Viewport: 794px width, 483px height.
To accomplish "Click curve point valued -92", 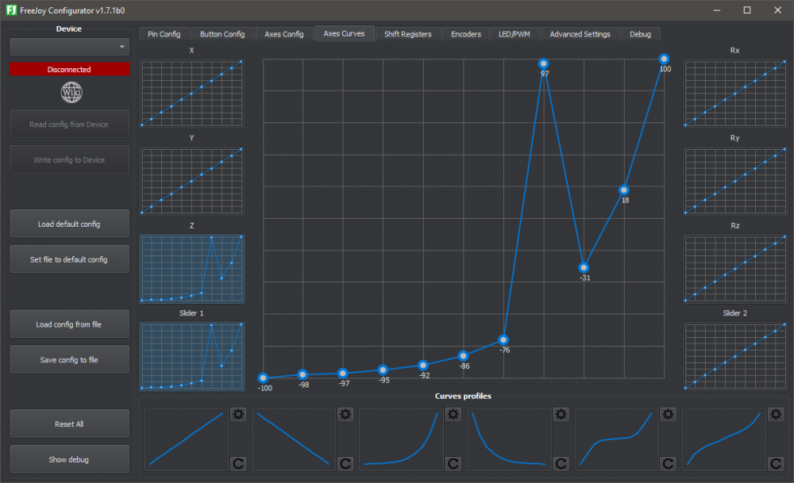I will [423, 365].
